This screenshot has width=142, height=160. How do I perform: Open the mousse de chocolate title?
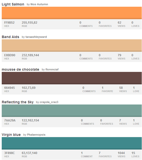click(21, 69)
